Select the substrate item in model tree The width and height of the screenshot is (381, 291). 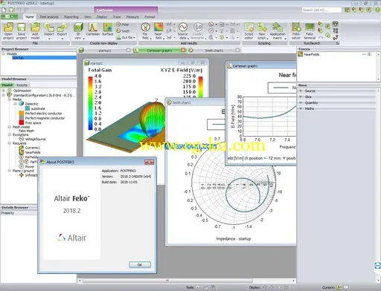[38, 108]
